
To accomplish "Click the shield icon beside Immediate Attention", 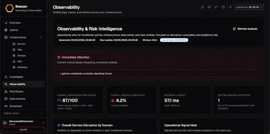I will point(59,57).
